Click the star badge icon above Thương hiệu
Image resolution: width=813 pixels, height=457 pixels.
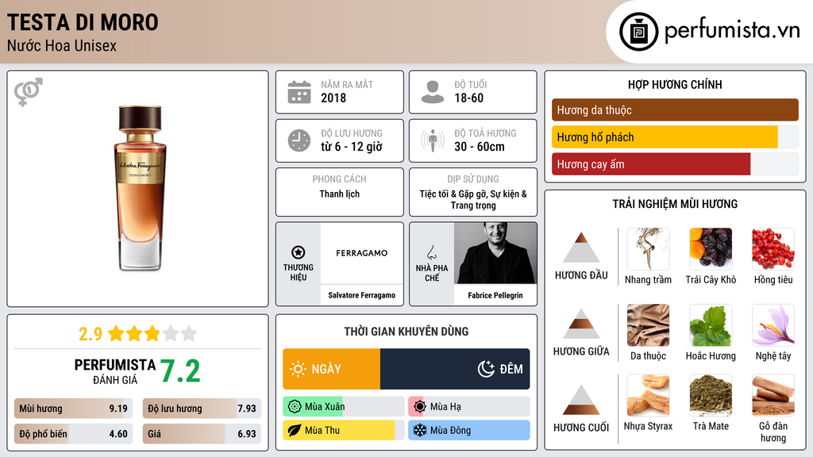(299, 252)
